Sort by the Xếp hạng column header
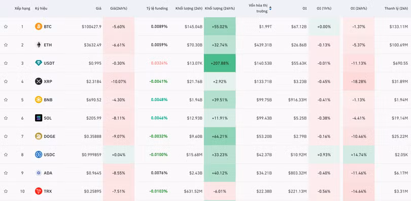The image size is (411, 201). coord(22,9)
